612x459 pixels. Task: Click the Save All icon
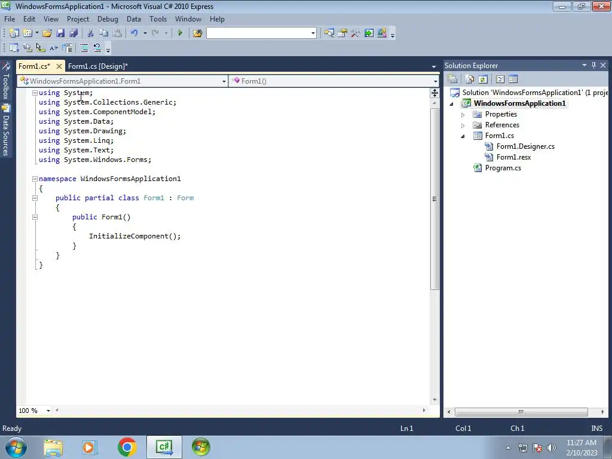74,33
